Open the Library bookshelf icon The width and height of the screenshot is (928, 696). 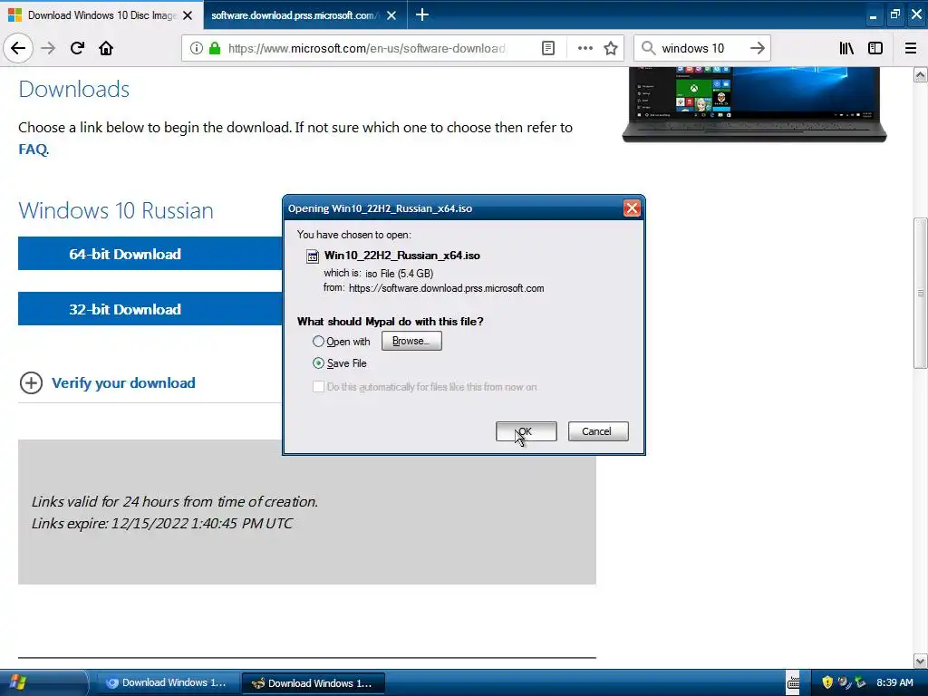pos(846,49)
